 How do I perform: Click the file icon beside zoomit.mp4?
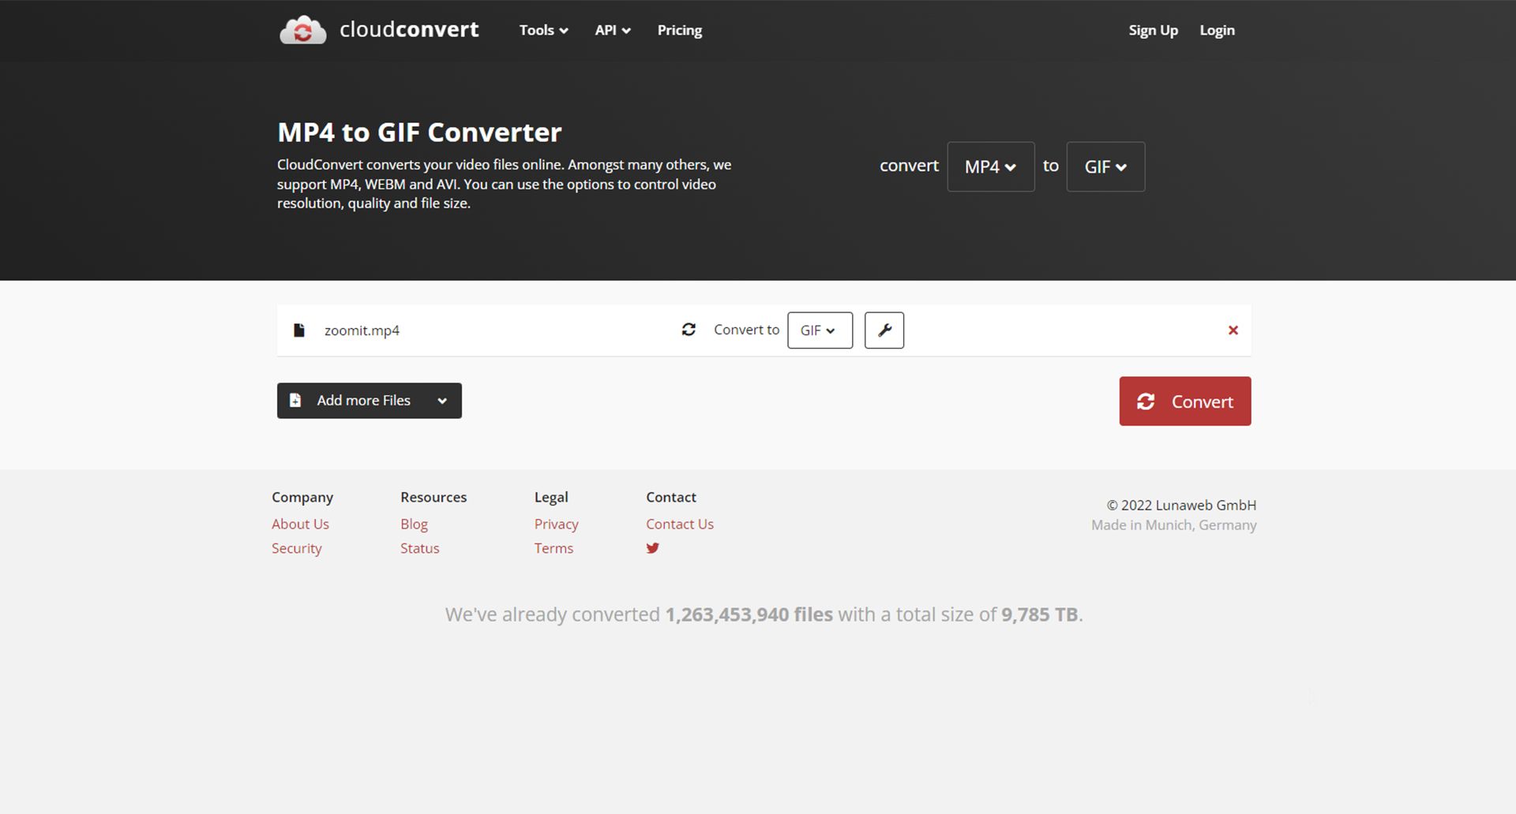coord(298,330)
